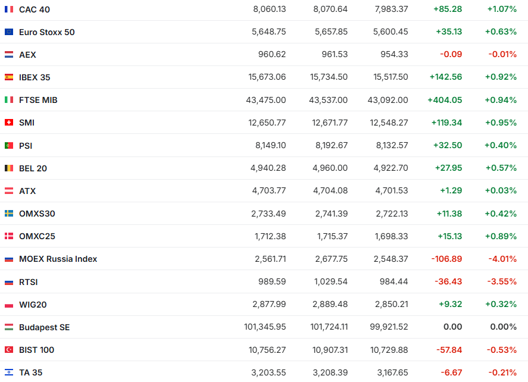528x382 pixels.
Task: Select the OMXS30 index name
Action: point(37,214)
